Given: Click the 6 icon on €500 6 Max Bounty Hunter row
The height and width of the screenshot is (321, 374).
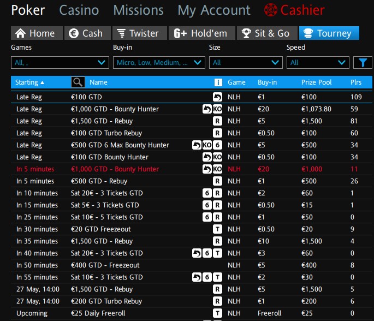Looking at the screenshot, I should [217, 145].
